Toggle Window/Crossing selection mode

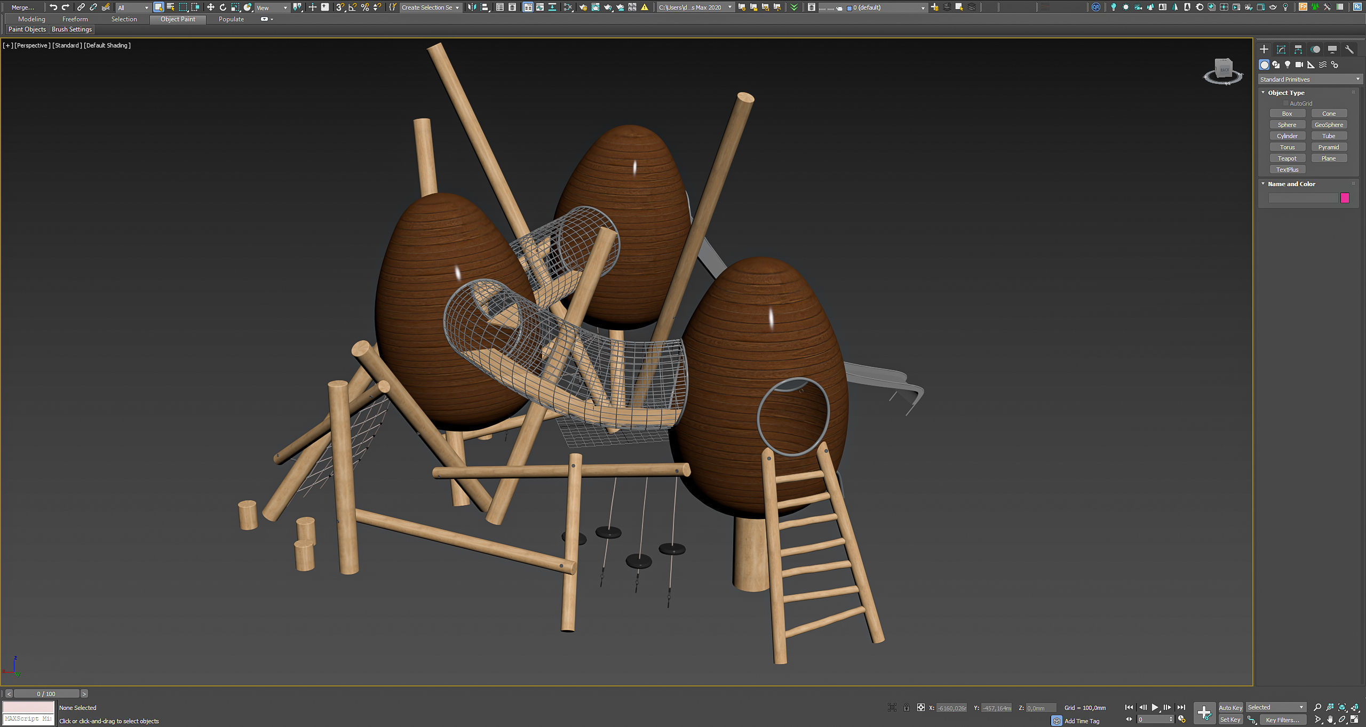point(195,7)
